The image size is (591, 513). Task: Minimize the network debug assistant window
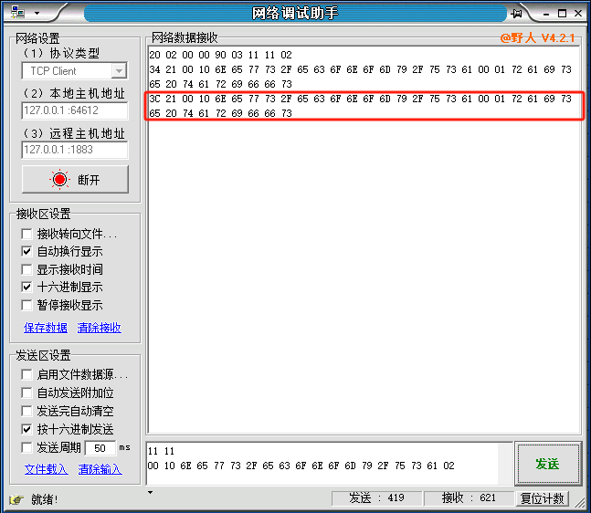pyautogui.click(x=546, y=14)
